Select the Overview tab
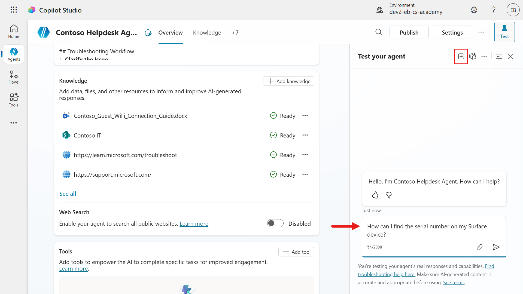The image size is (523, 294). [170, 33]
